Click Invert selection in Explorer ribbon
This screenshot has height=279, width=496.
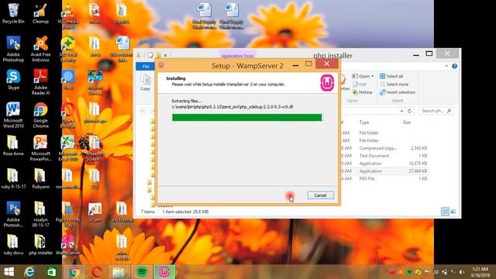pos(398,92)
